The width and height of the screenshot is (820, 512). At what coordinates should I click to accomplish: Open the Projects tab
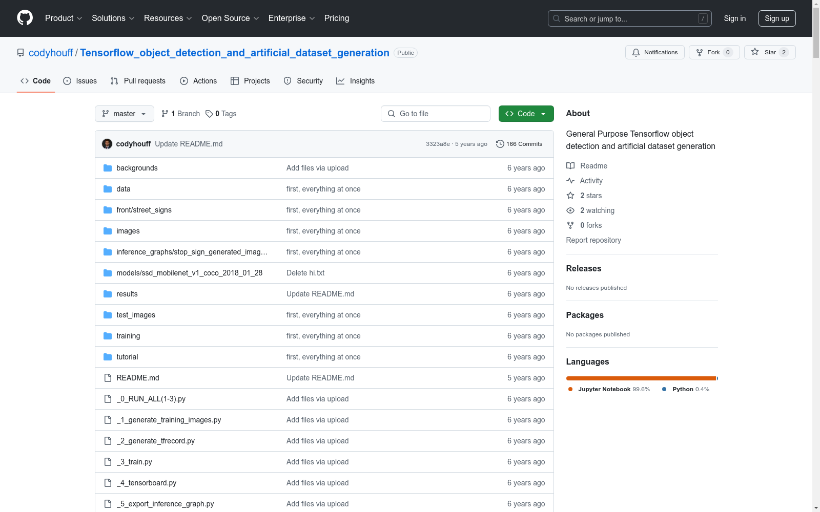pos(250,81)
